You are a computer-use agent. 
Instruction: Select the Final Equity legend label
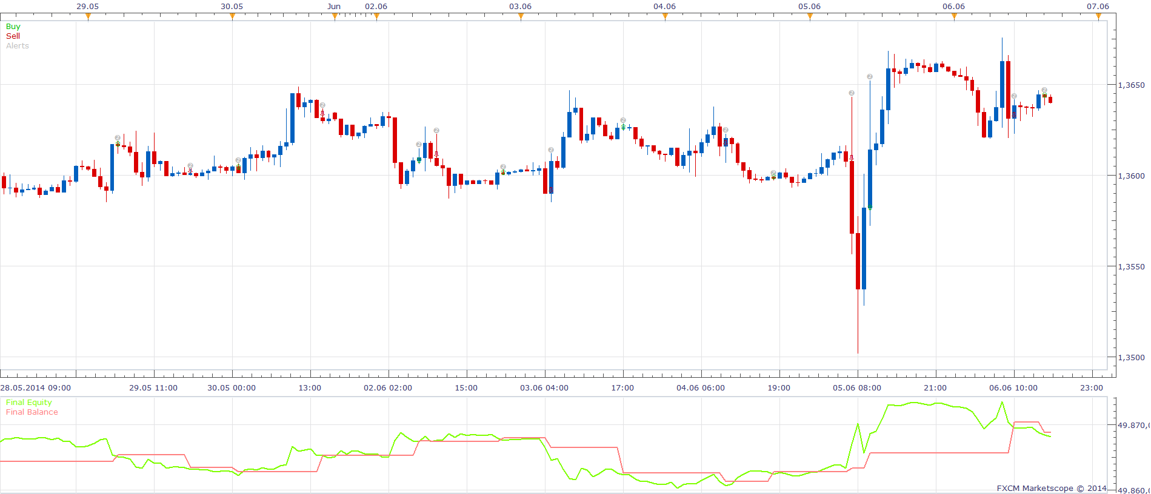(x=29, y=403)
